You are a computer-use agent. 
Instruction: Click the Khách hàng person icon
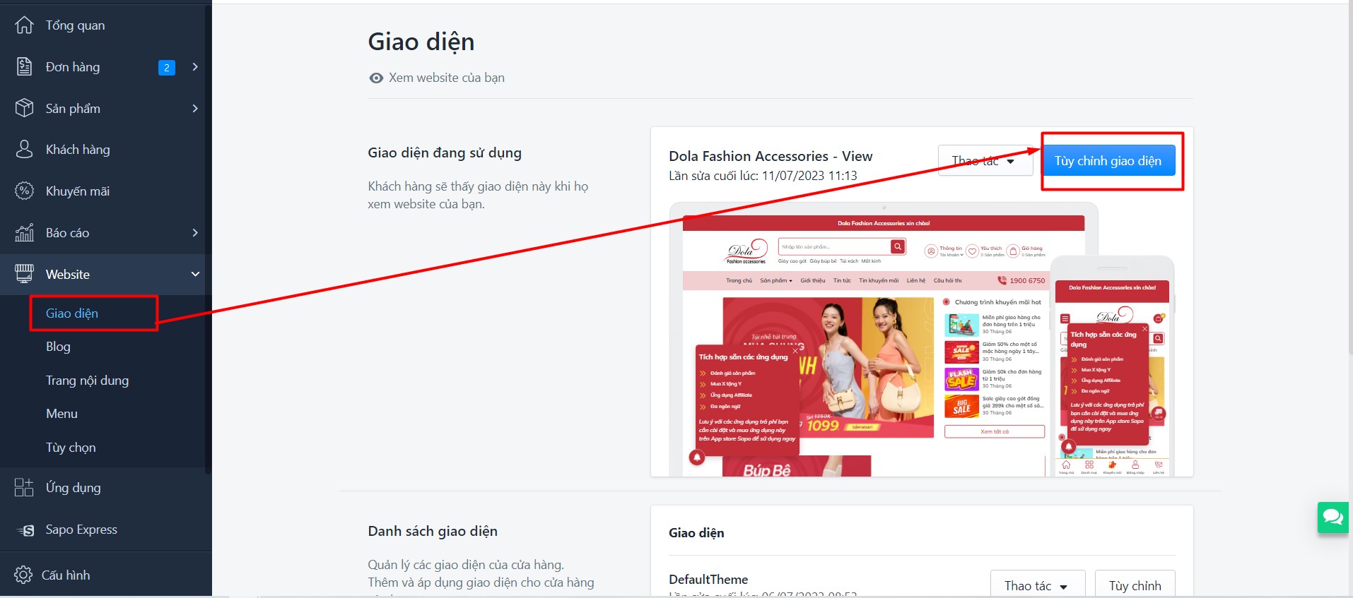[x=24, y=149]
